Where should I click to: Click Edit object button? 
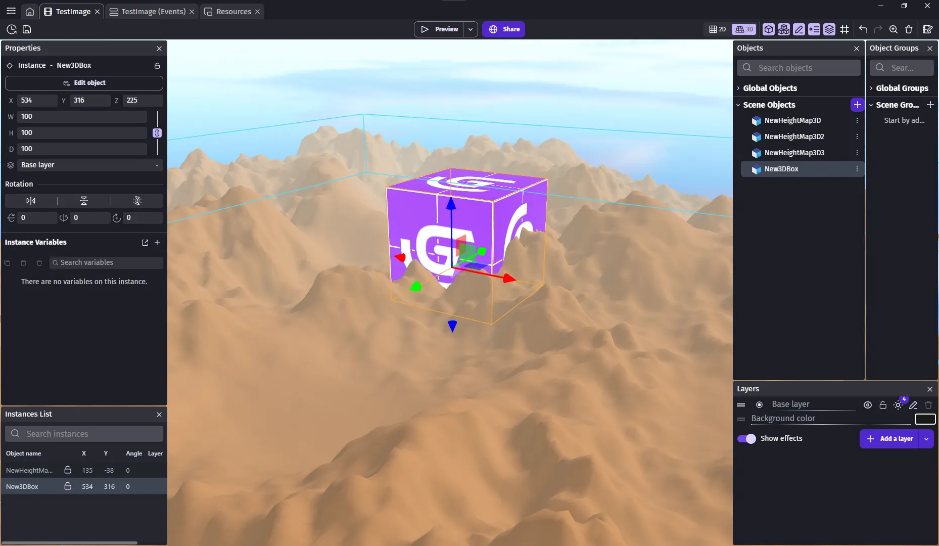[84, 83]
